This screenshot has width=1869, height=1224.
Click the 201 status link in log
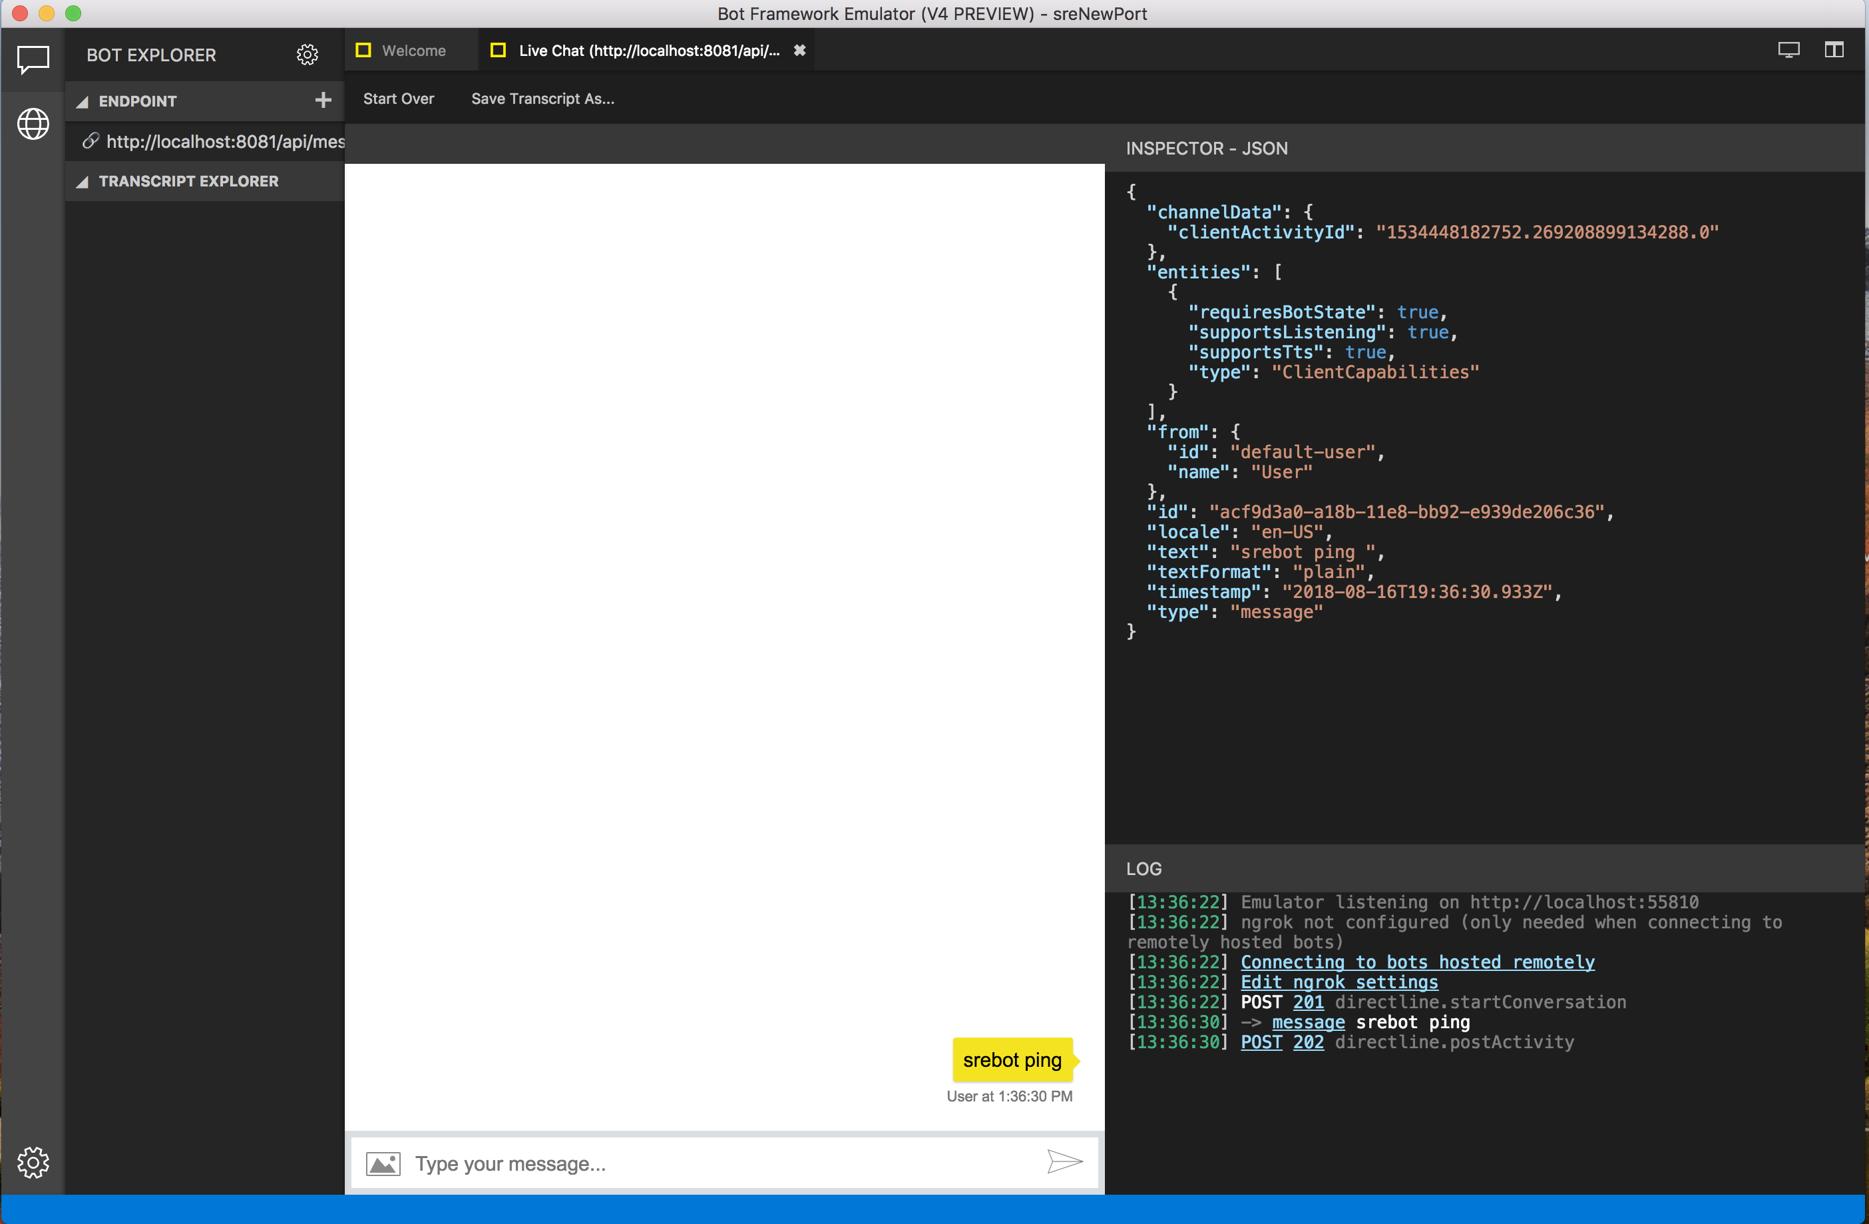[1309, 1002]
